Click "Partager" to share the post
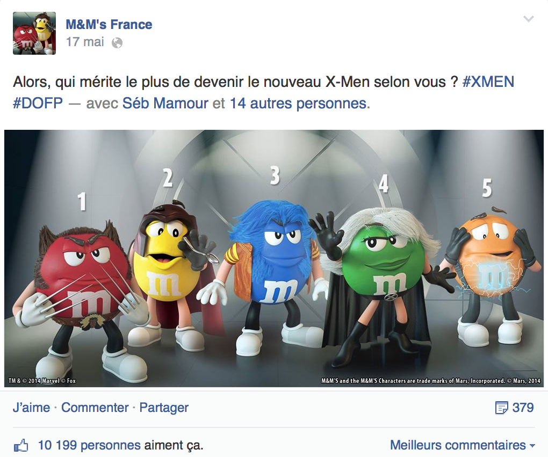Viewport: 548px width, 457px height. [x=164, y=408]
